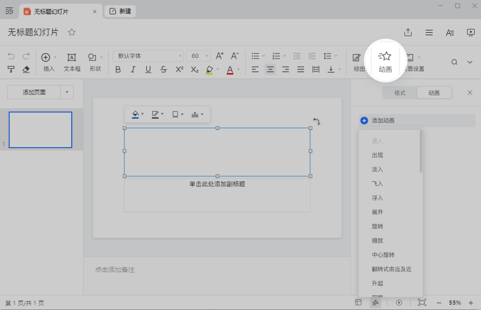481x310 pixels.
Task: Choose the fade-in (淡入) animation entry
Action: tap(377, 169)
